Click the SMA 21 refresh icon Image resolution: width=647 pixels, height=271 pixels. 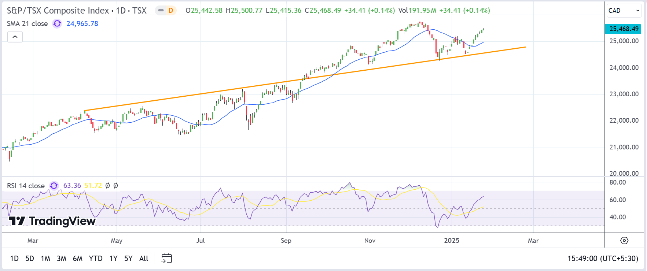(x=57, y=24)
